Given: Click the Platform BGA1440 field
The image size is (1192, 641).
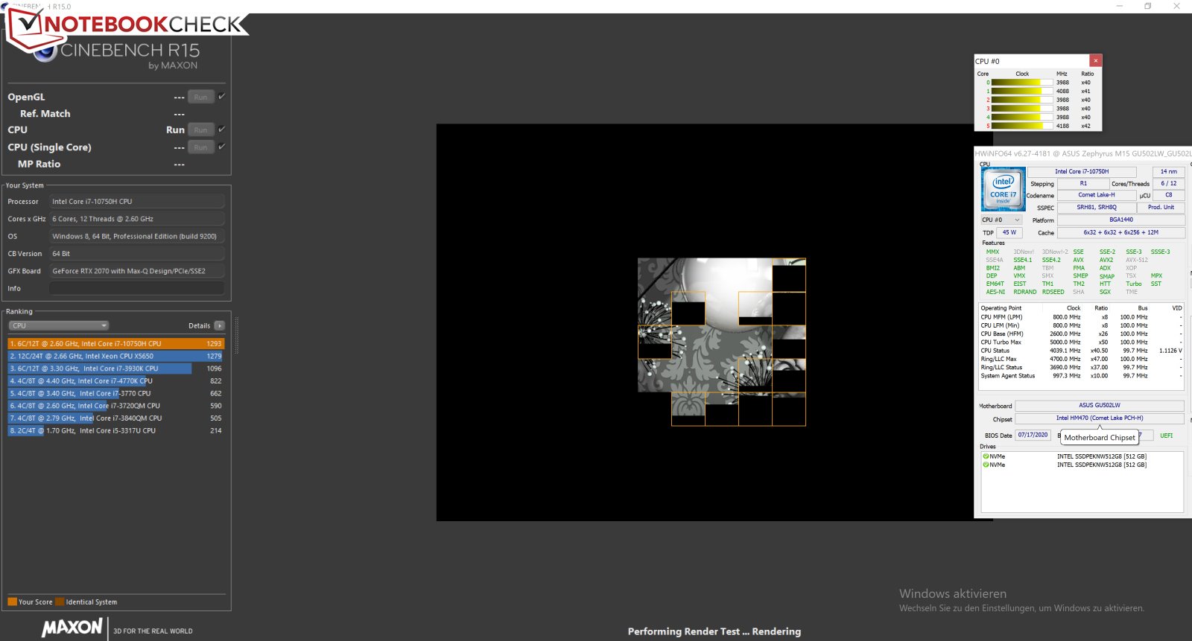Looking at the screenshot, I should (1120, 220).
